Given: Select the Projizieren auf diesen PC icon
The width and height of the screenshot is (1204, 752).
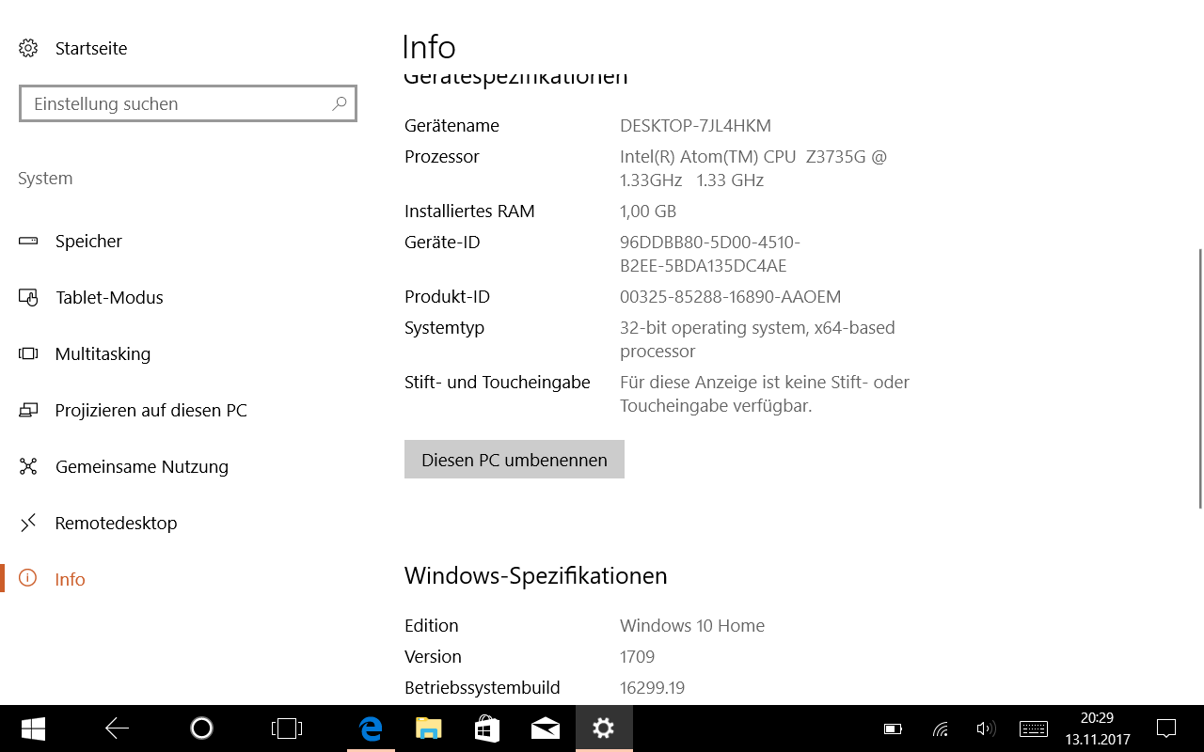Looking at the screenshot, I should pyautogui.click(x=28, y=410).
